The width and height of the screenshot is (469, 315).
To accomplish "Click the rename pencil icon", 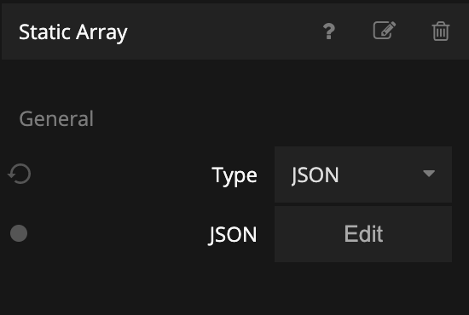I will pyautogui.click(x=385, y=30).
